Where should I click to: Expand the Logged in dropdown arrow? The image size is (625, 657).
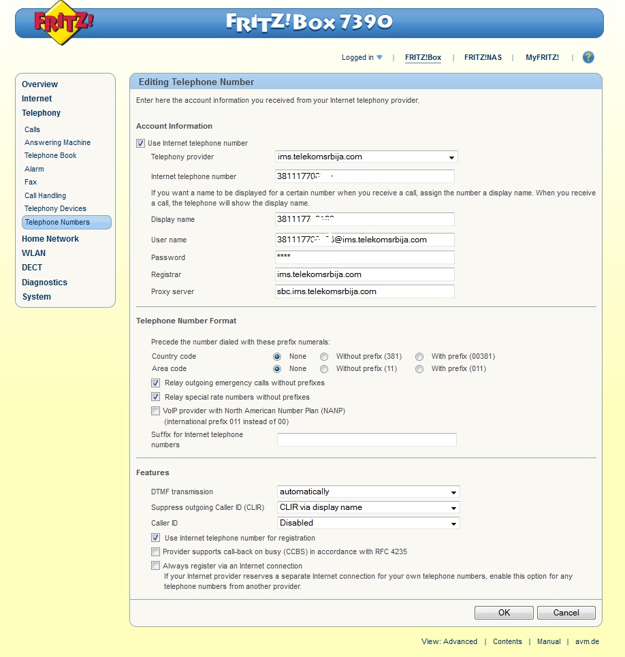coord(379,57)
